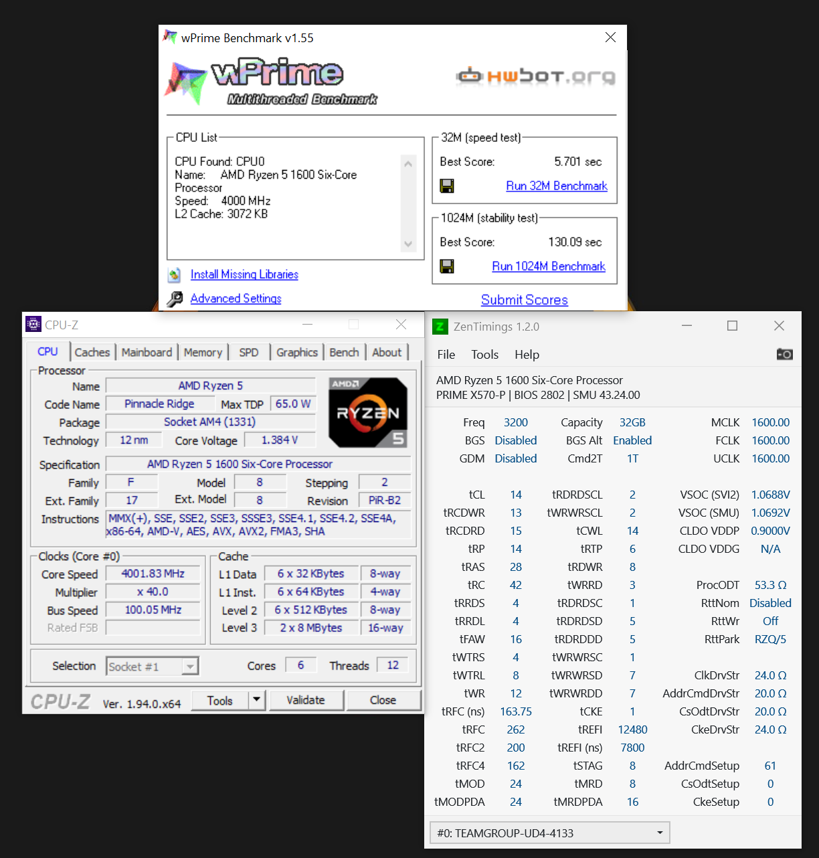Click the FCLK value 1600.00

click(x=771, y=440)
